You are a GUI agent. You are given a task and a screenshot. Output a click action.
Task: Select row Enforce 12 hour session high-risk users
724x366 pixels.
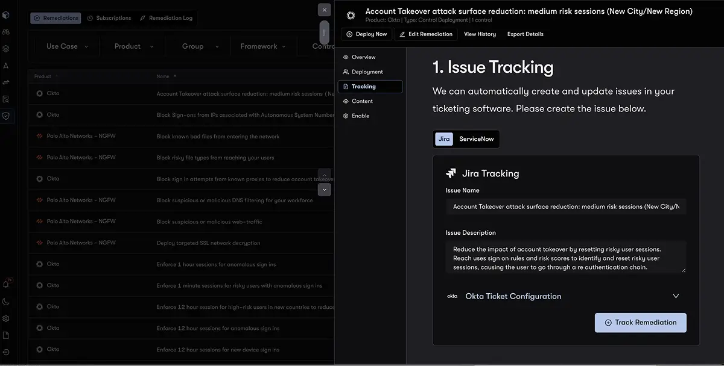[x=181, y=307]
